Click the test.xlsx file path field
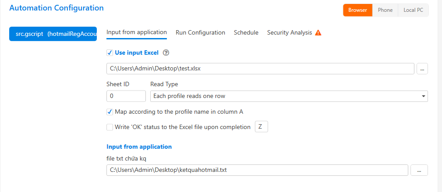The image size is (442, 192). (x=260, y=69)
